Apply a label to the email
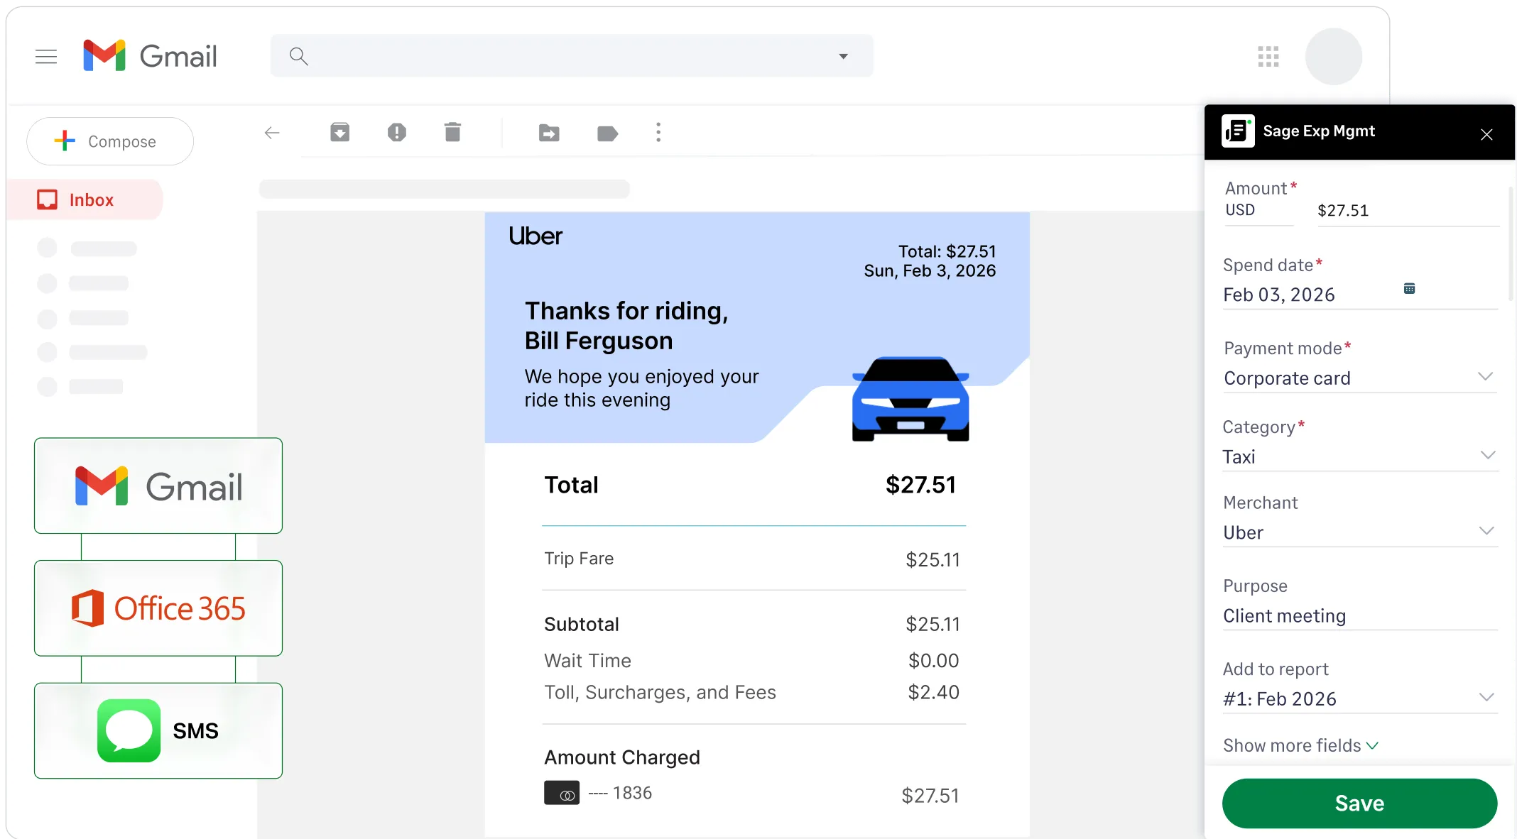1517x839 pixels. click(x=607, y=133)
